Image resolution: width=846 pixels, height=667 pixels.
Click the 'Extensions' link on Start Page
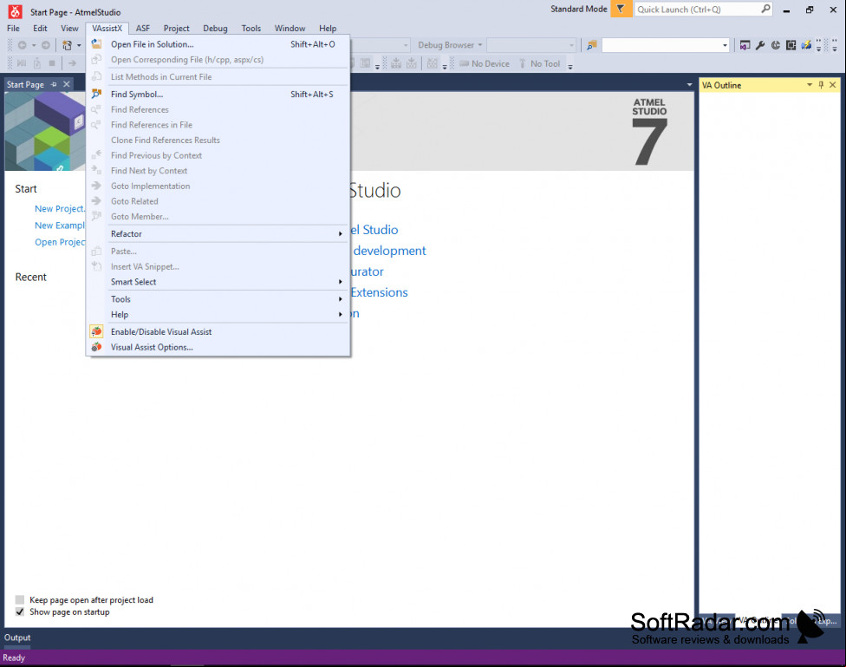pyautogui.click(x=380, y=292)
